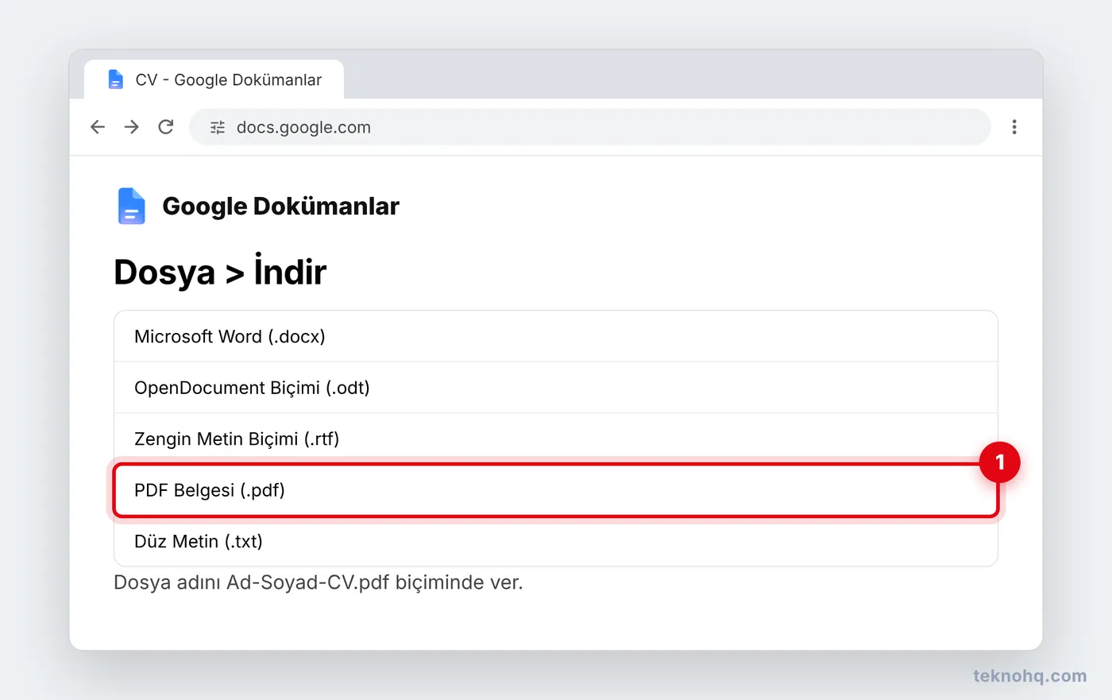Click the browser back arrow

tap(98, 127)
